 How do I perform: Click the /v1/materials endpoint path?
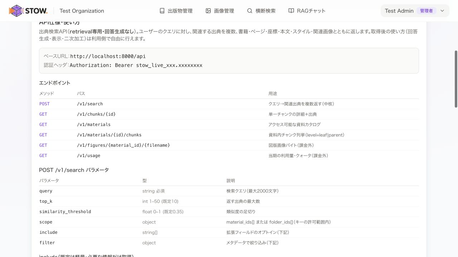(x=94, y=125)
